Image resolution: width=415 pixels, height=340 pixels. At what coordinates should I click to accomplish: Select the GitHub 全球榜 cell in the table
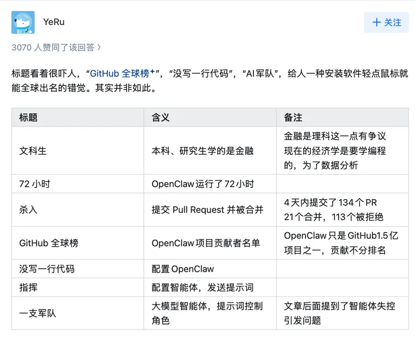tap(49, 243)
